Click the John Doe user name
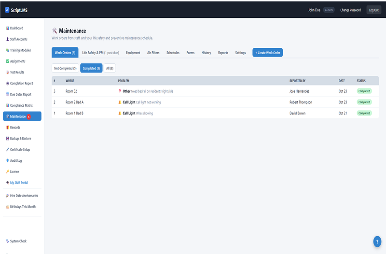 [x=315, y=10]
